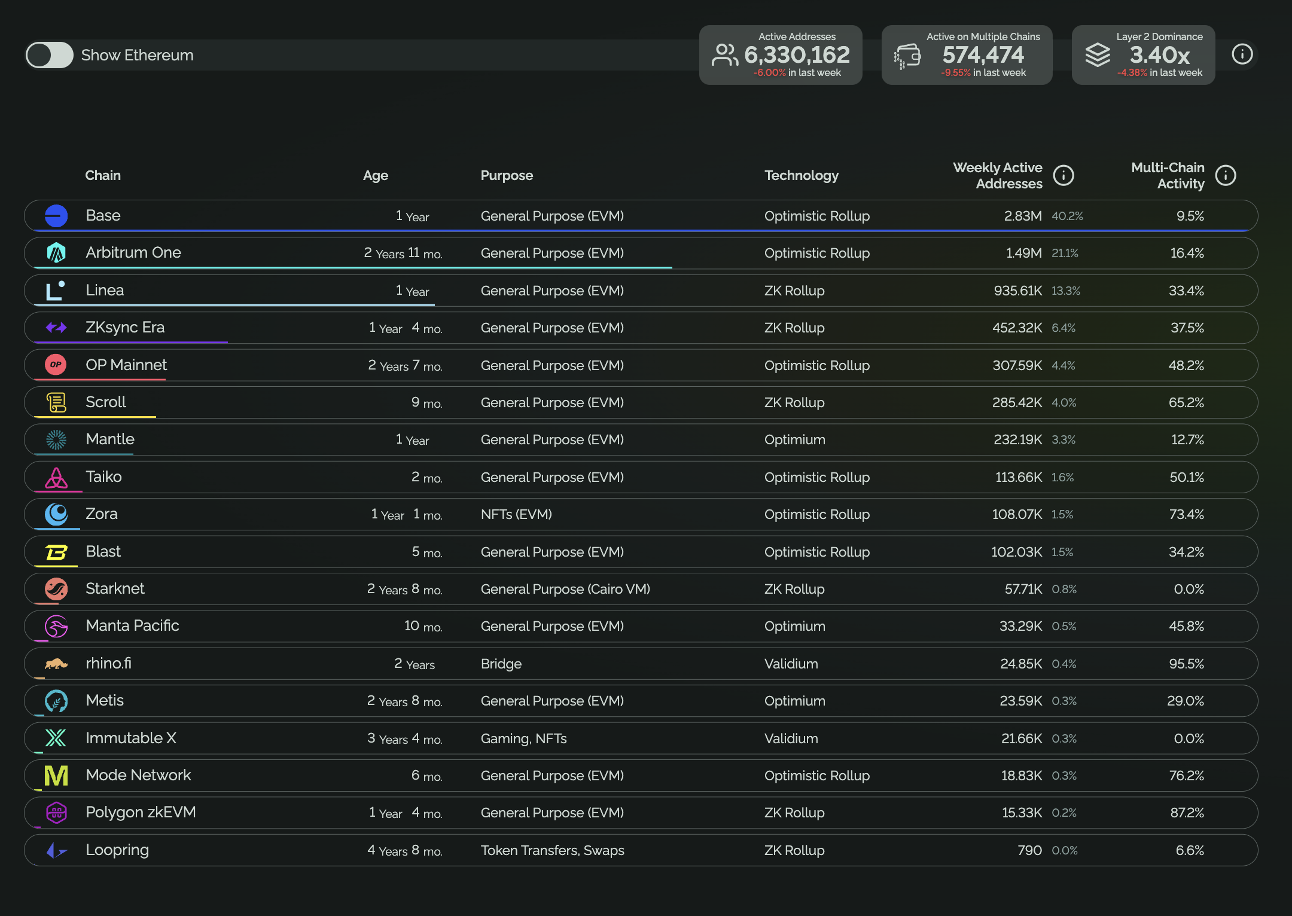Screen dimensions: 1292x916
Task: Click Immutable X's Gaming, NFTs purpose
Action: coord(523,738)
